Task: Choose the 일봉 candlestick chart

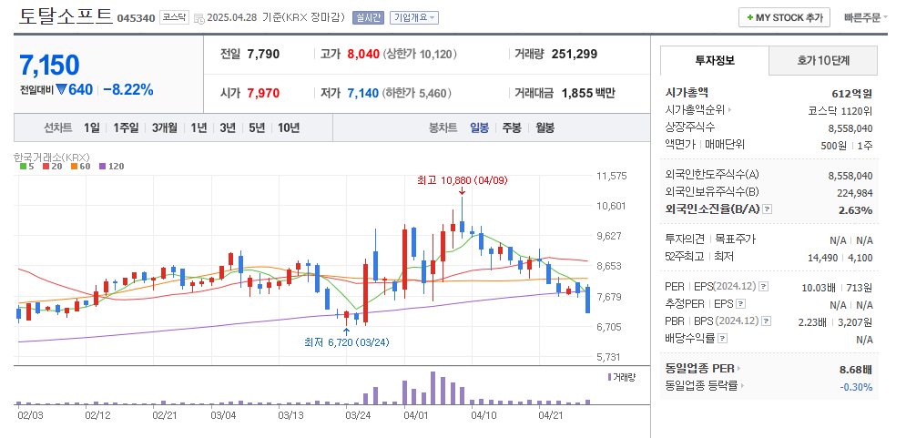Action: 479,127
